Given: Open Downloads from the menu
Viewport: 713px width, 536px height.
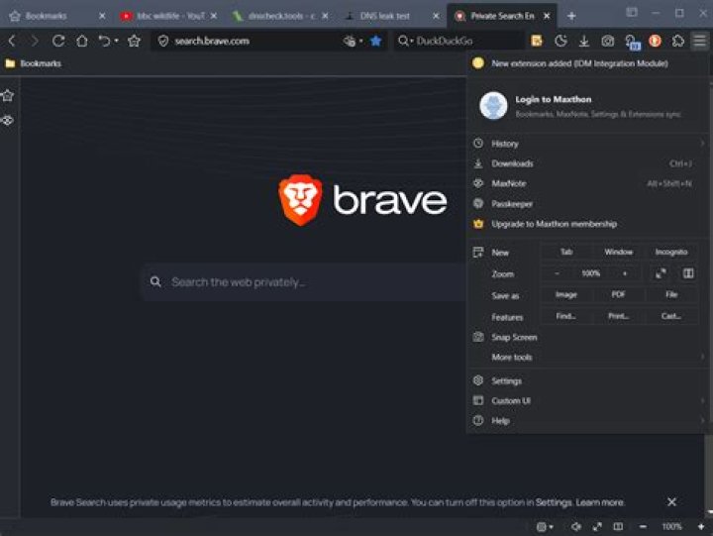Looking at the screenshot, I should (588, 163).
